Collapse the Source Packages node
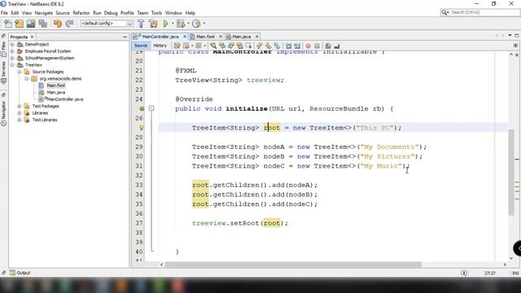The height and width of the screenshot is (293, 521). click(20, 72)
